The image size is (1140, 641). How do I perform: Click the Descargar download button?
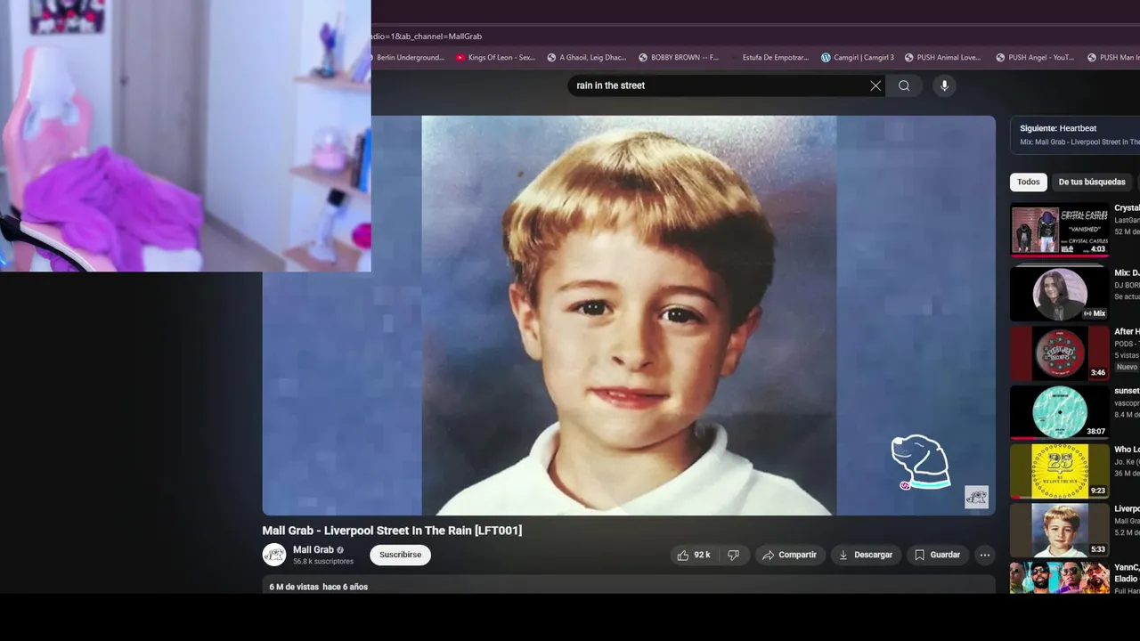pos(866,555)
